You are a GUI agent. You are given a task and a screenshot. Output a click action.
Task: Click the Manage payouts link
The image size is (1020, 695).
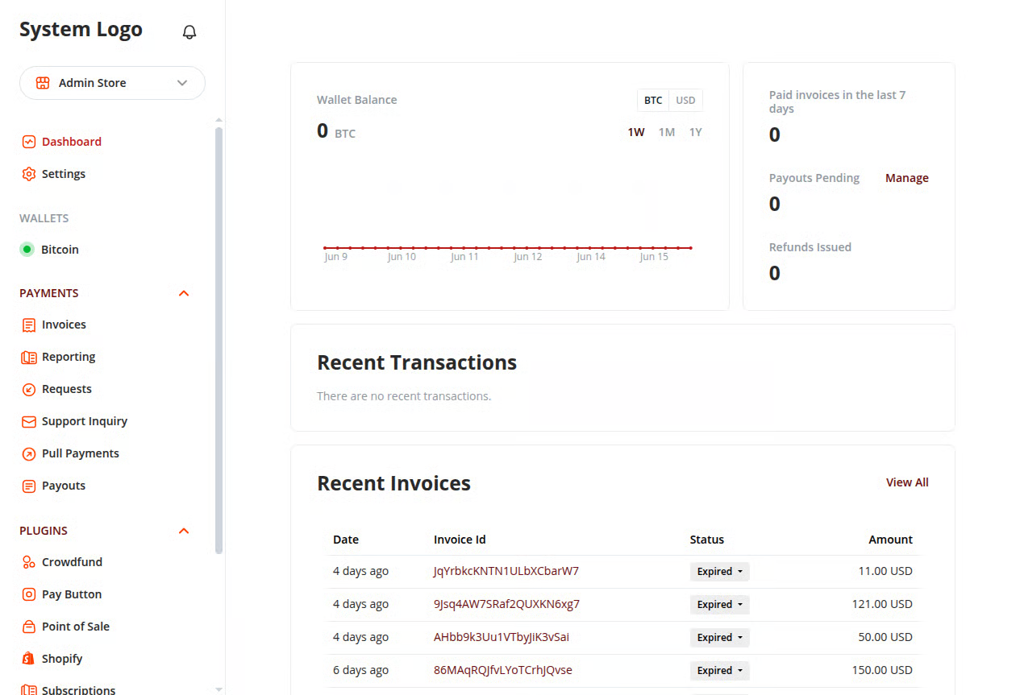(x=907, y=178)
